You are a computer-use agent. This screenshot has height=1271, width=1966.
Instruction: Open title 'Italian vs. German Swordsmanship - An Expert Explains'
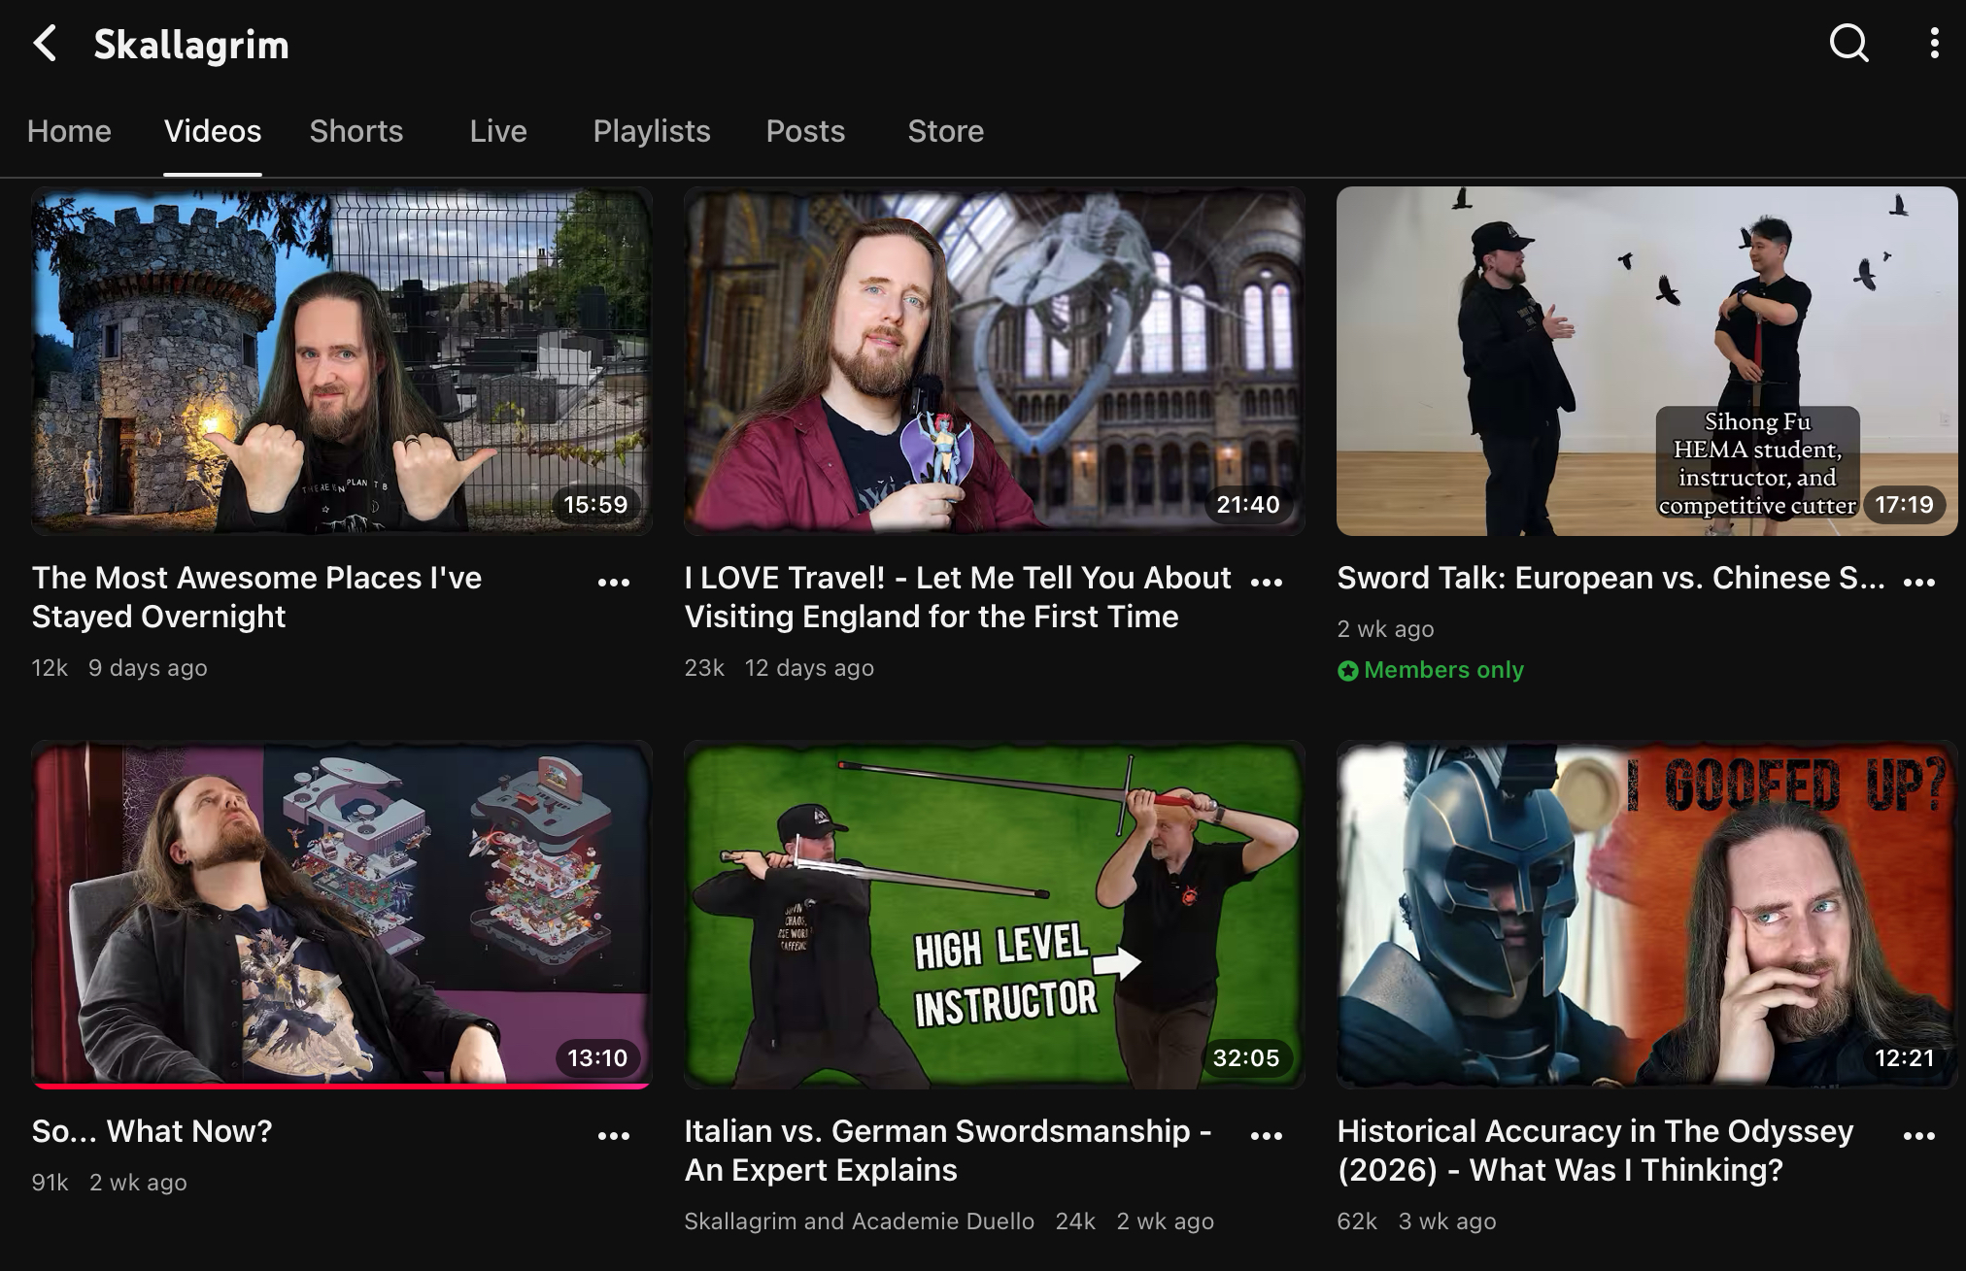(x=948, y=1151)
